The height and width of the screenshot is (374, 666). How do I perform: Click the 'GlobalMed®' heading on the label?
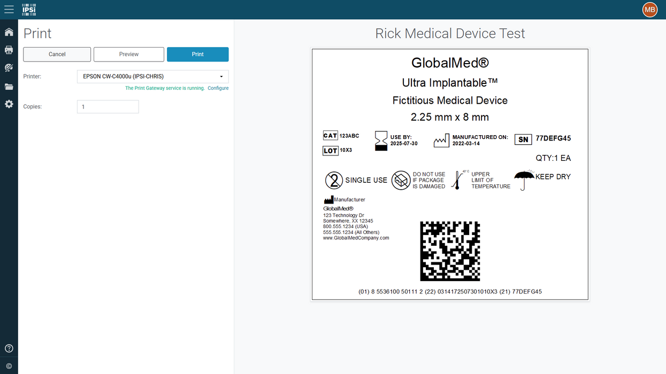pos(450,63)
